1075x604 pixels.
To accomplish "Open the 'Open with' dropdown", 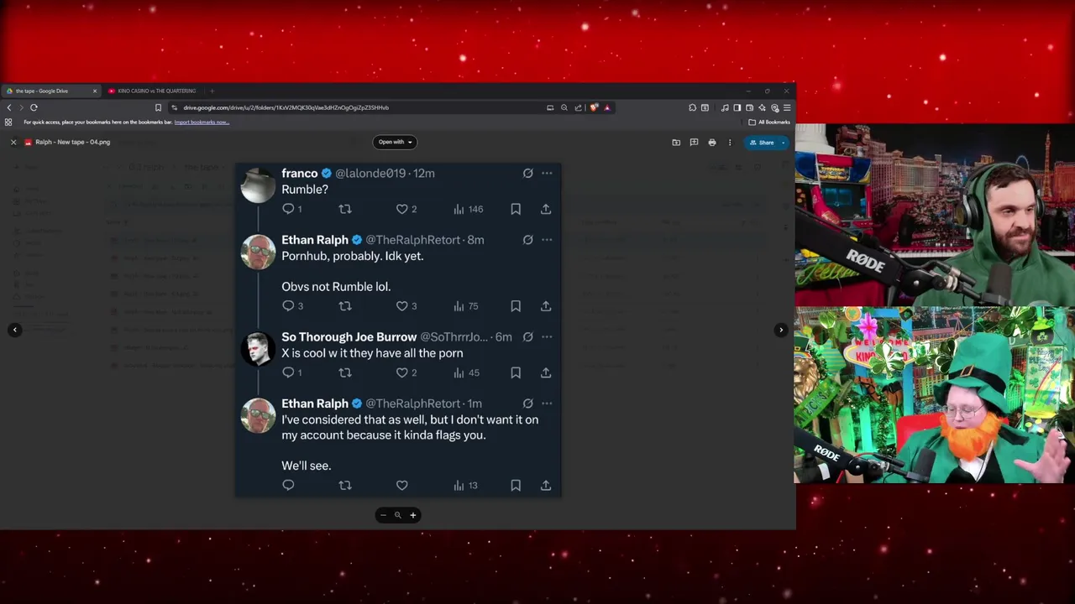I will pos(395,142).
